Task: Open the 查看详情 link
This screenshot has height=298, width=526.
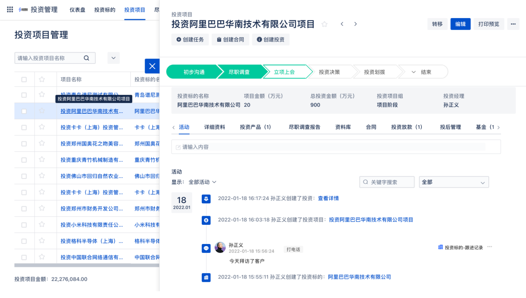Action: coord(328,198)
